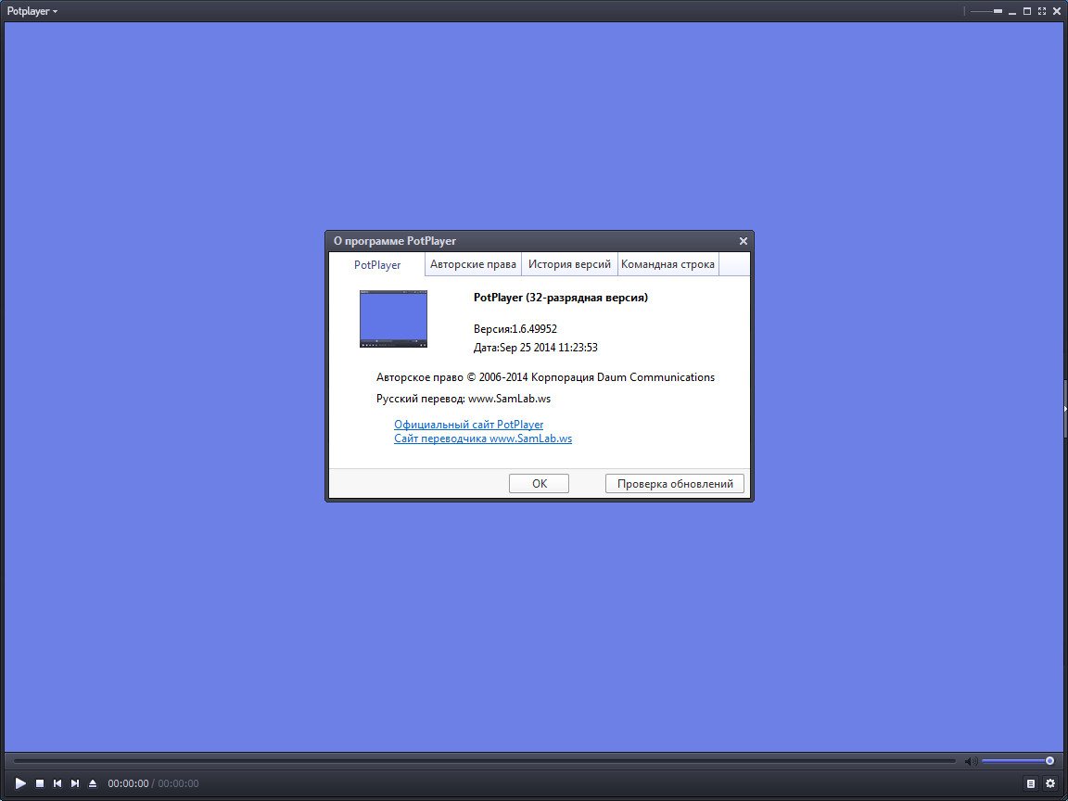The image size is (1068, 801).
Task: Select the История версий tab
Action: click(x=569, y=264)
